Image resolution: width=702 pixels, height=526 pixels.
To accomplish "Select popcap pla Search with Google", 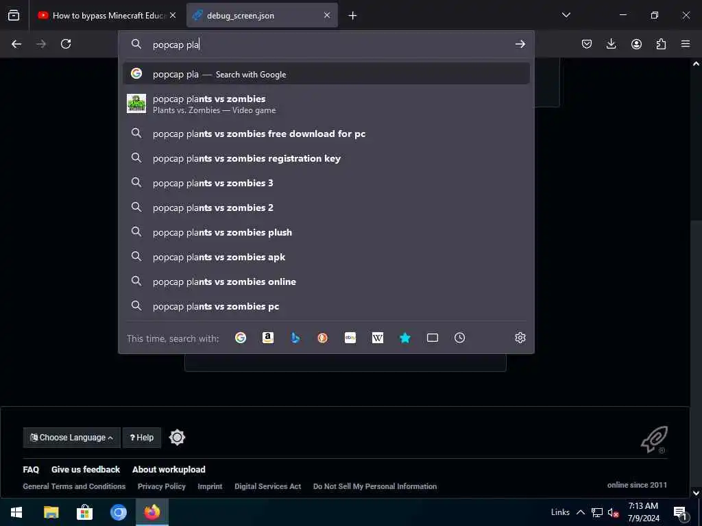I will (326, 74).
